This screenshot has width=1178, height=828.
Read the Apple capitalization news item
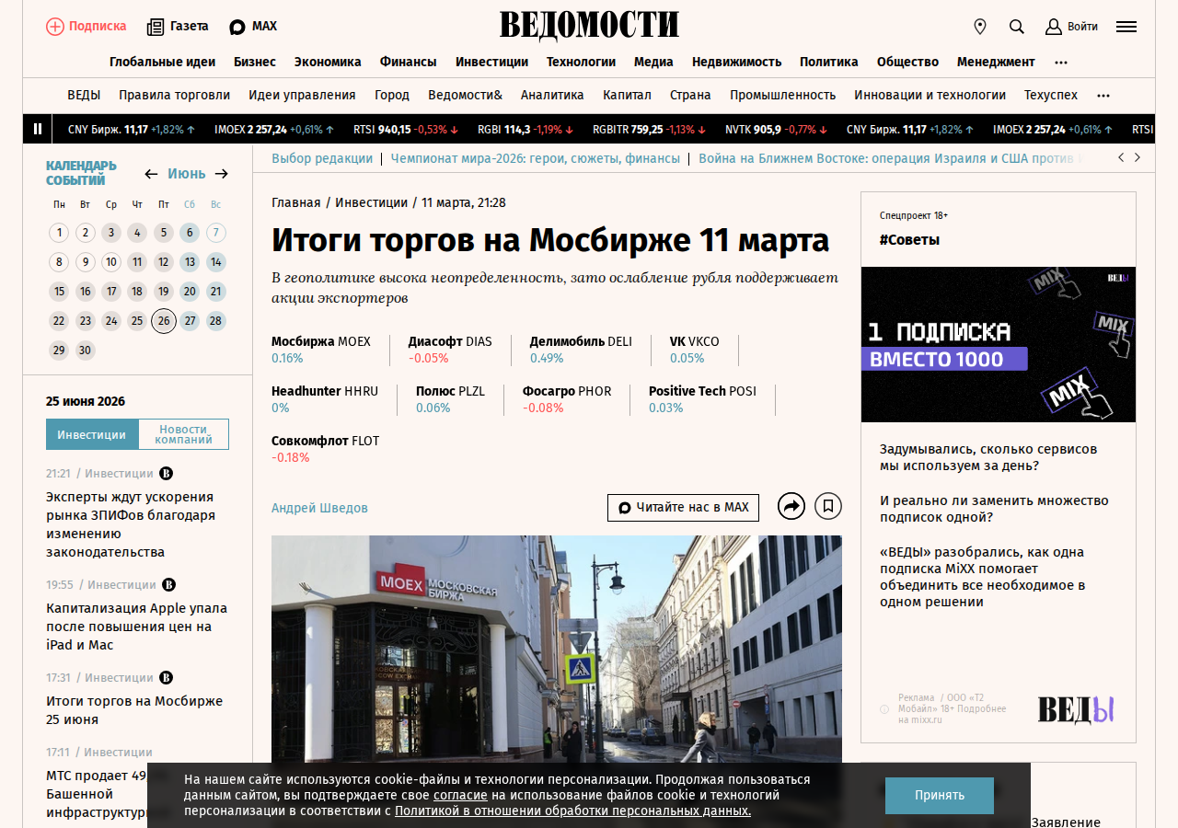click(136, 627)
